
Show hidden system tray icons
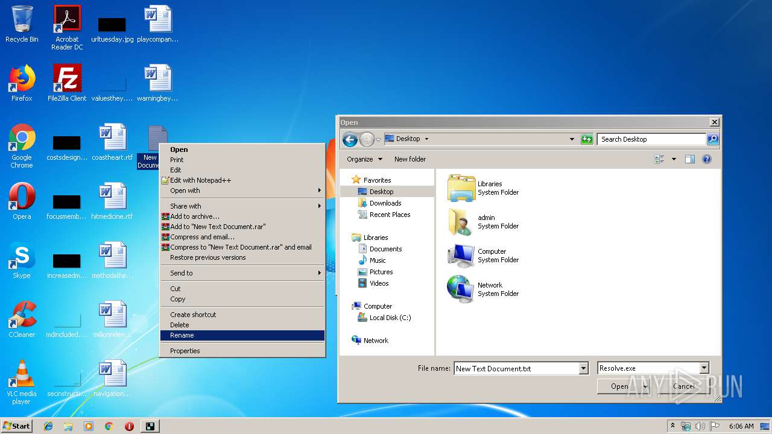(x=672, y=426)
